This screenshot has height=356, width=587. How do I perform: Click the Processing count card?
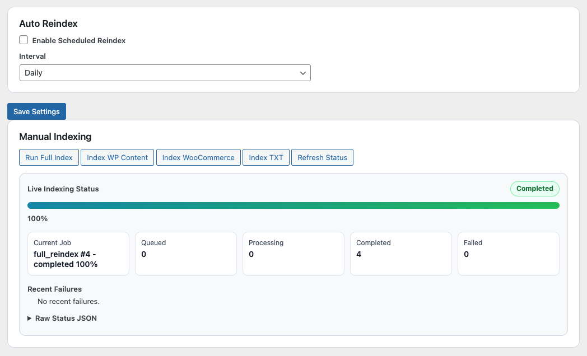click(x=293, y=254)
